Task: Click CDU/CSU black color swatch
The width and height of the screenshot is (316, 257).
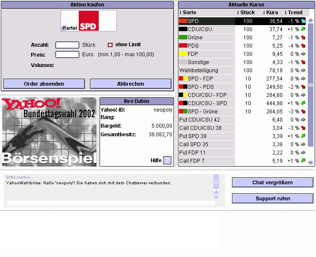Action: coord(183,29)
